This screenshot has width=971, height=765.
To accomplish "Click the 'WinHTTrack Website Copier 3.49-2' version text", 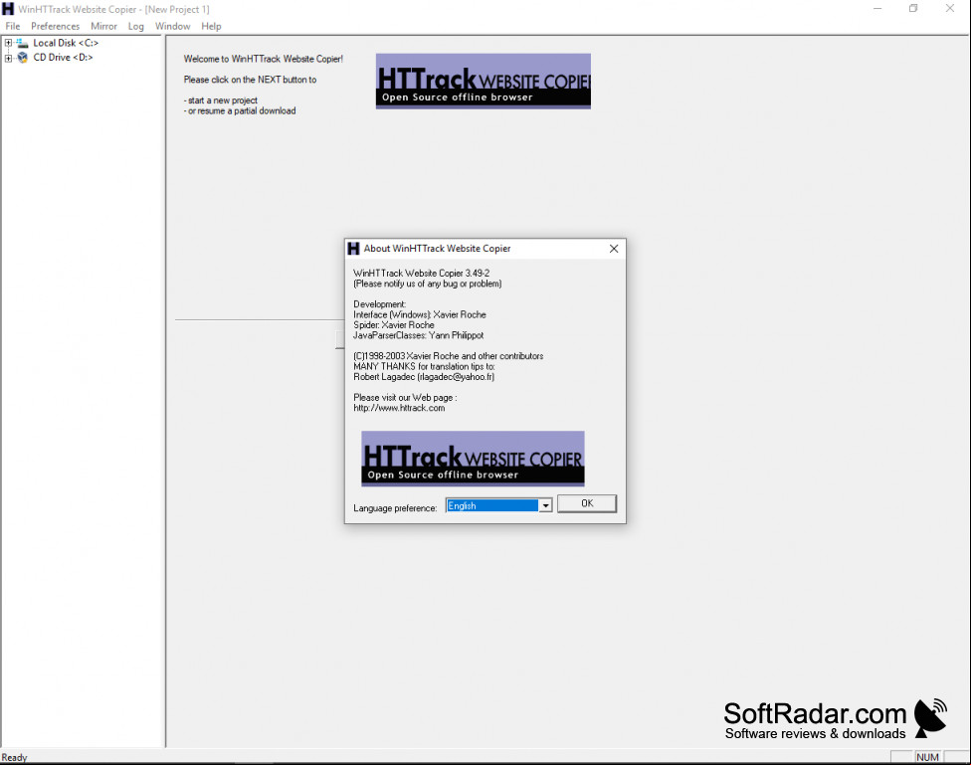I will (x=421, y=274).
